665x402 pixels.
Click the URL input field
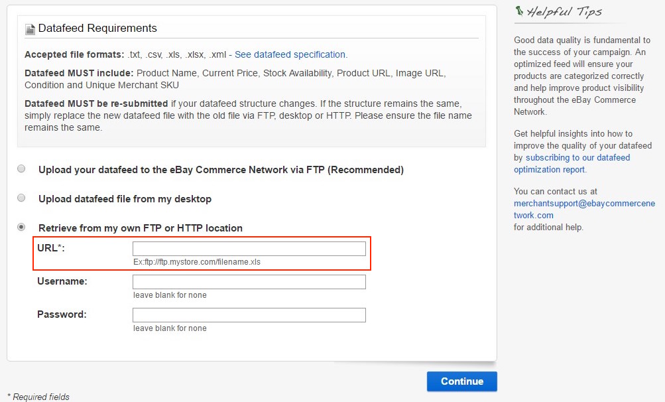(x=249, y=249)
